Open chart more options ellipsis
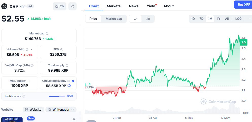The width and height of the screenshot is (252, 122). coord(250,19)
